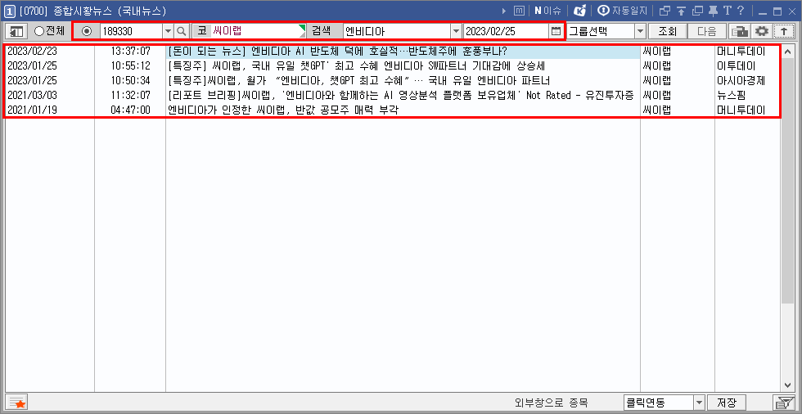Click the duplicate window icon
The image size is (802, 414).
point(697,11)
